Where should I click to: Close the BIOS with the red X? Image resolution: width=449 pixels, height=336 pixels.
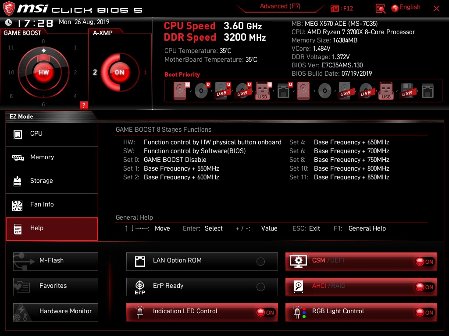[436, 8]
